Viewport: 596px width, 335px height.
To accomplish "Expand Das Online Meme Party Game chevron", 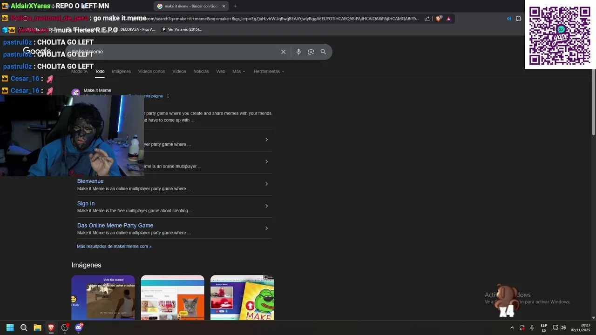I will [266, 228].
